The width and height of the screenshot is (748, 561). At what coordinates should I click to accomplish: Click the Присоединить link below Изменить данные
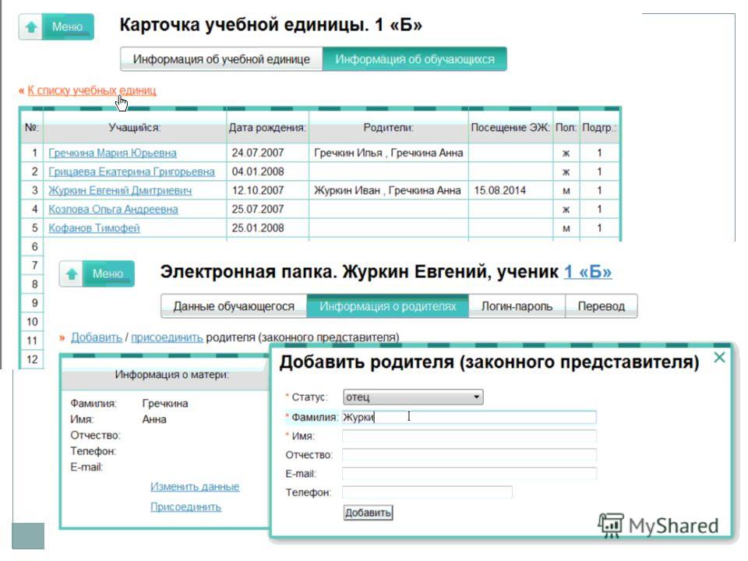[x=186, y=506]
